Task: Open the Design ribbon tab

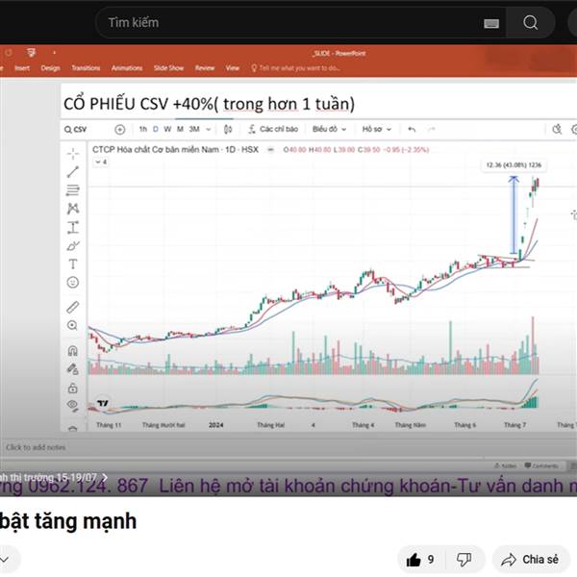Action: coord(50,68)
